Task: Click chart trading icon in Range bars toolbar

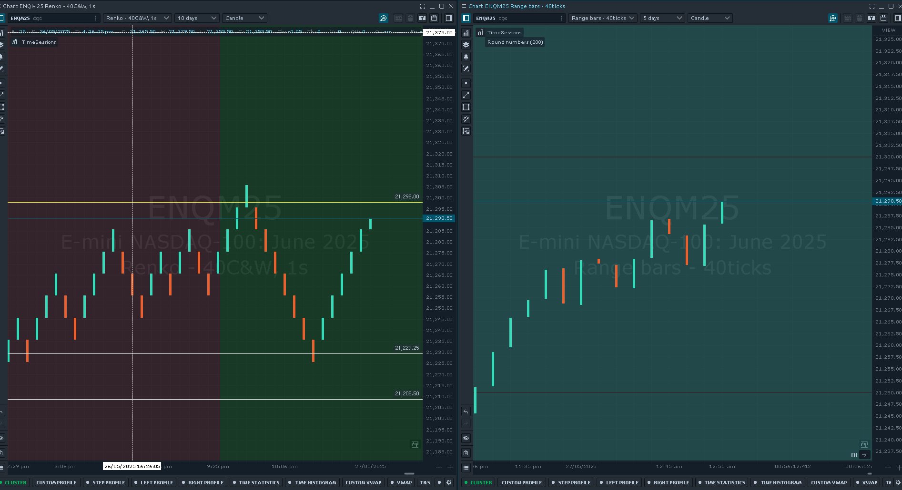Action: [872, 18]
